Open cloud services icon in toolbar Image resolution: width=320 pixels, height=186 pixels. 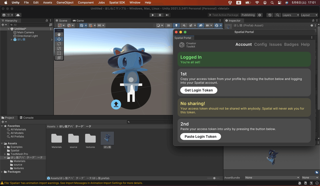[x=18, y=15]
